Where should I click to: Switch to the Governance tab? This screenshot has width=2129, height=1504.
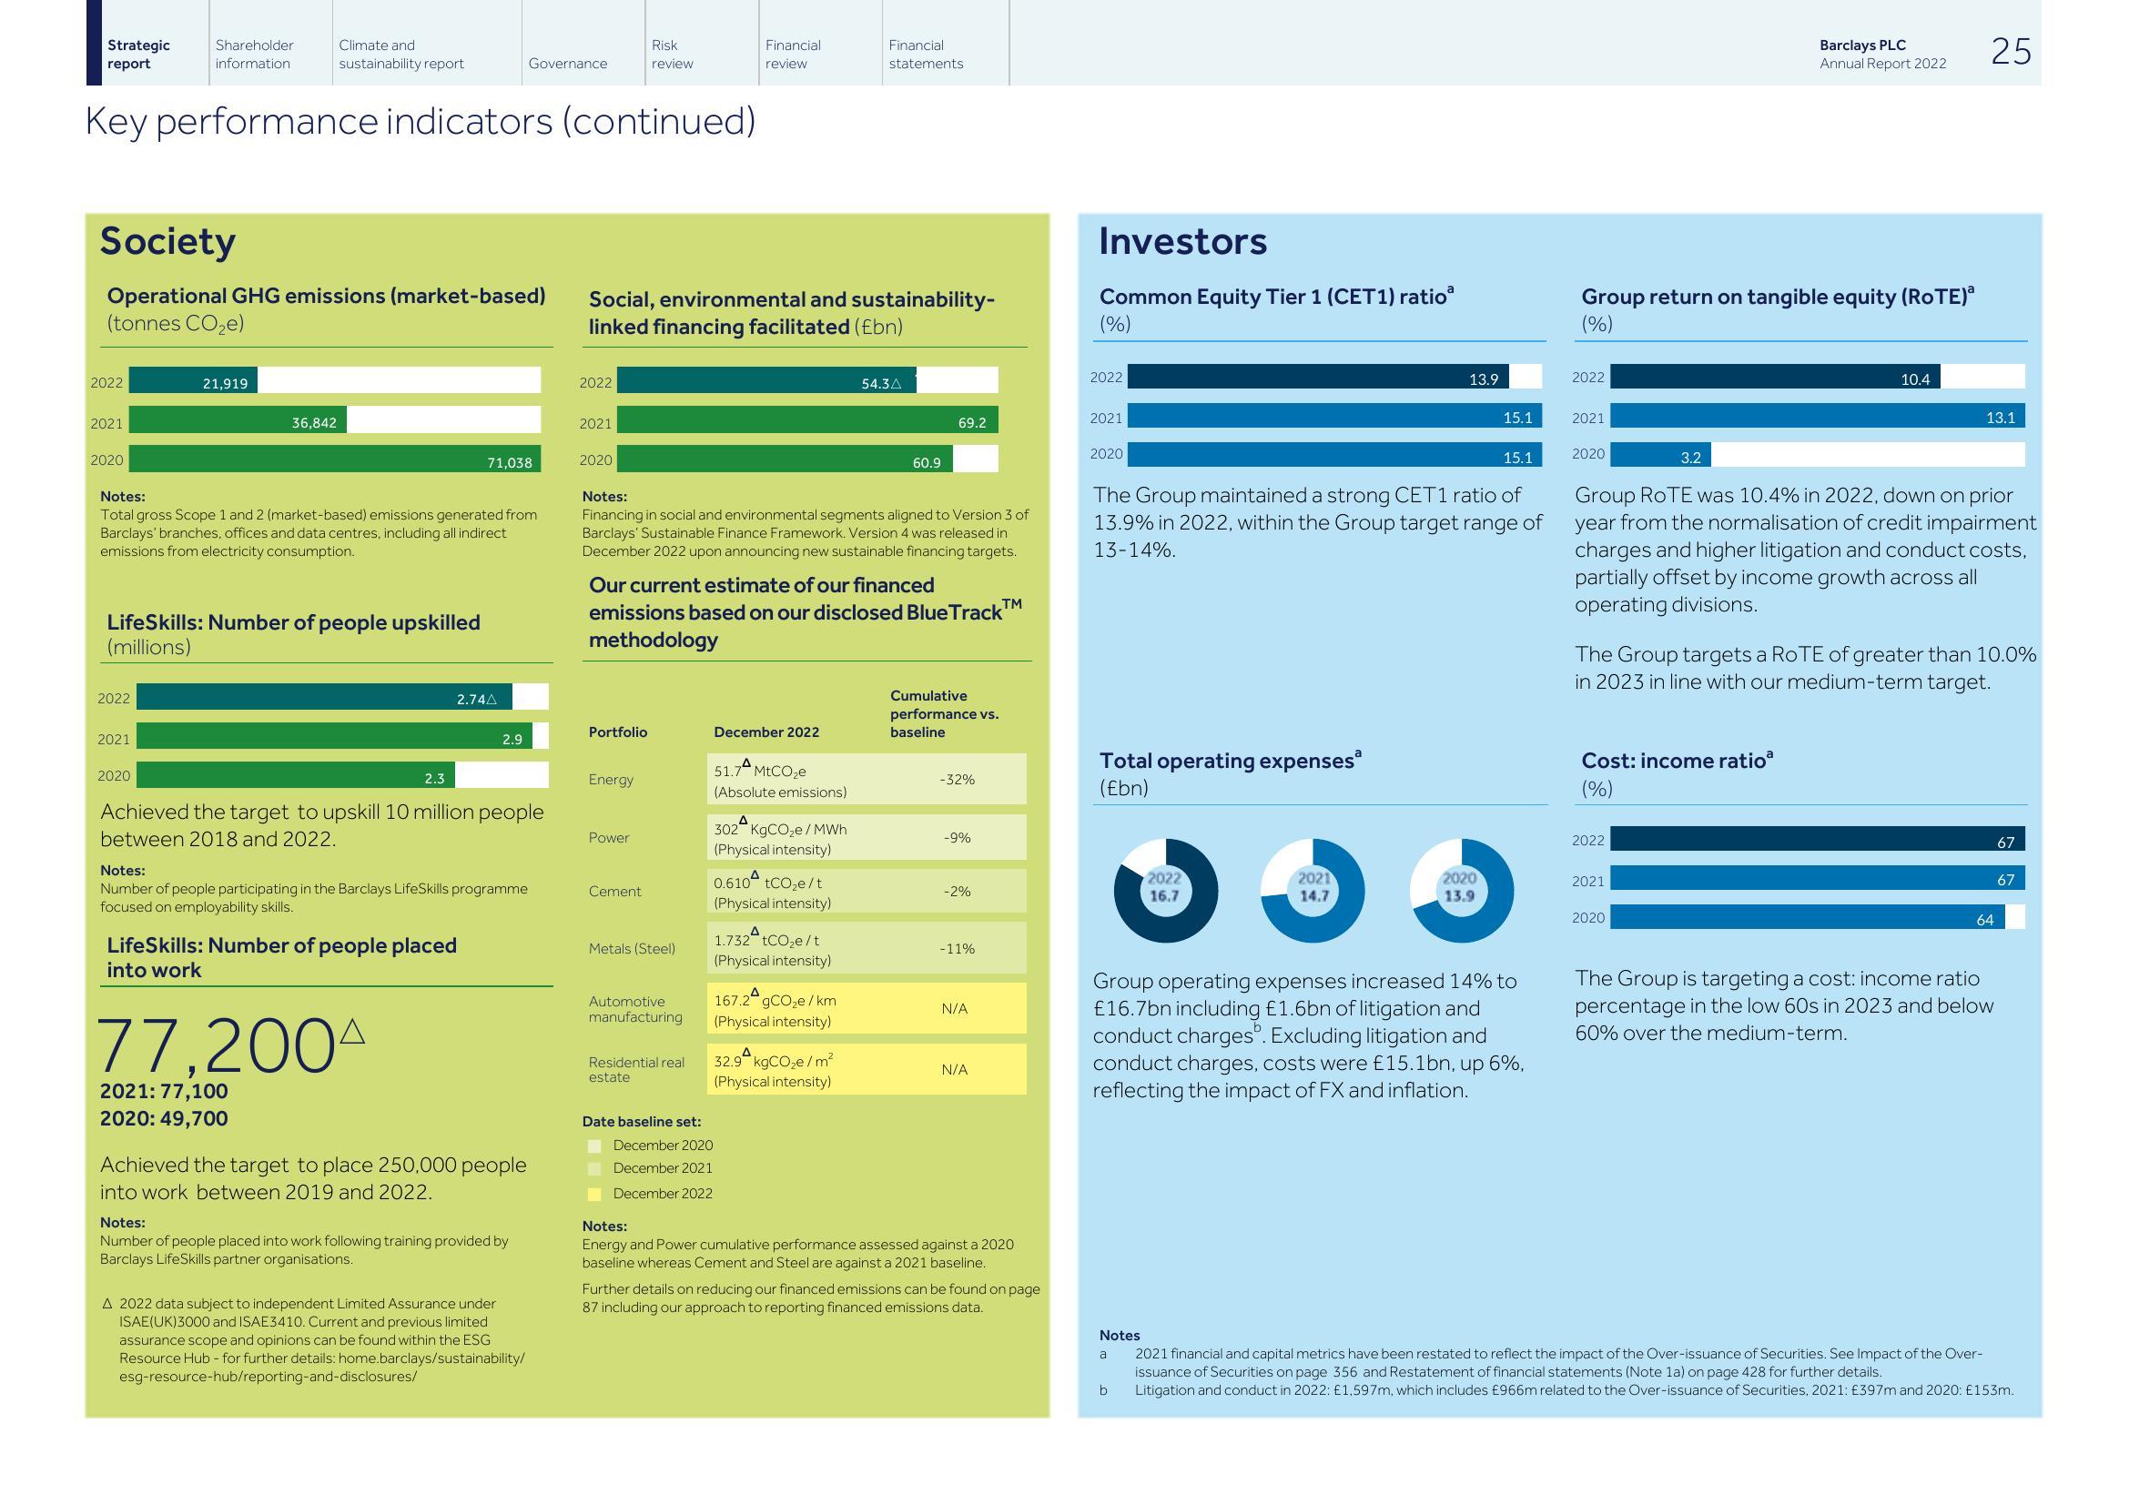click(567, 63)
